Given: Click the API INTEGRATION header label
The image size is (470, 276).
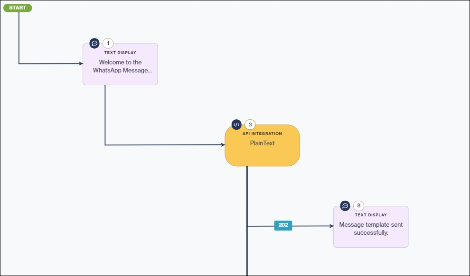Looking at the screenshot, I should pos(262,134).
